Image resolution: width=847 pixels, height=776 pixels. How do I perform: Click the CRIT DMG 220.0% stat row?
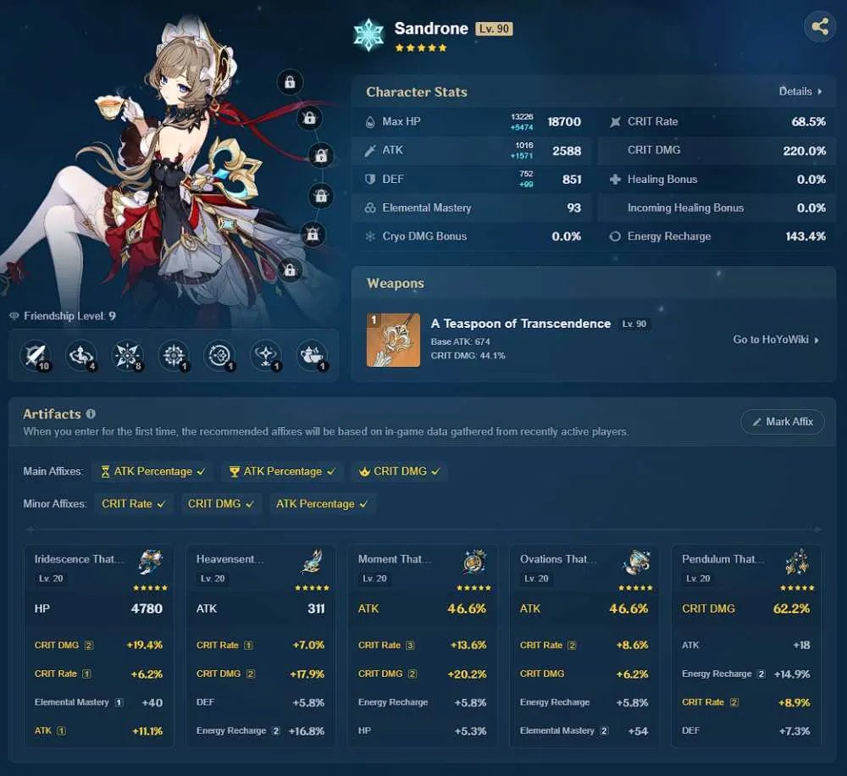point(717,151)
